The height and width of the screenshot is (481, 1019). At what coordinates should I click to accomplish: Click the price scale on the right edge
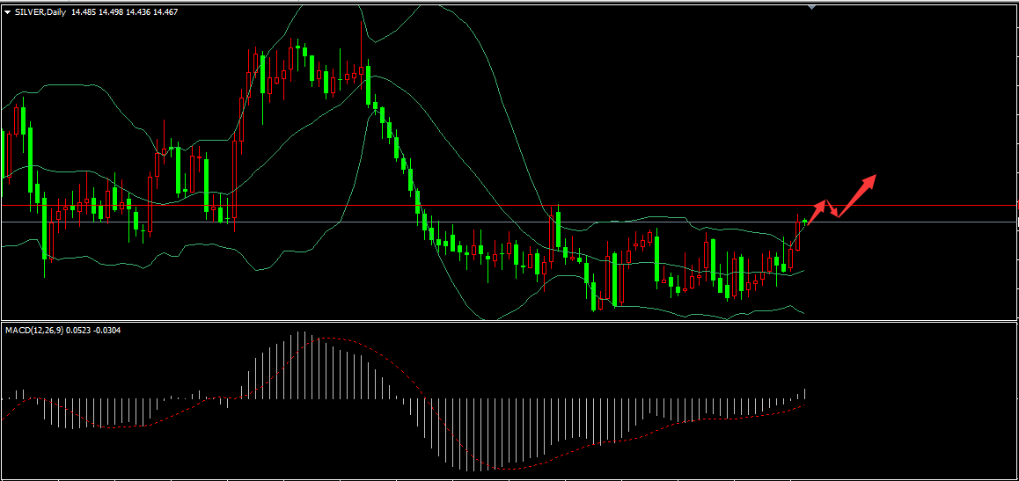tap(1014, 176)
